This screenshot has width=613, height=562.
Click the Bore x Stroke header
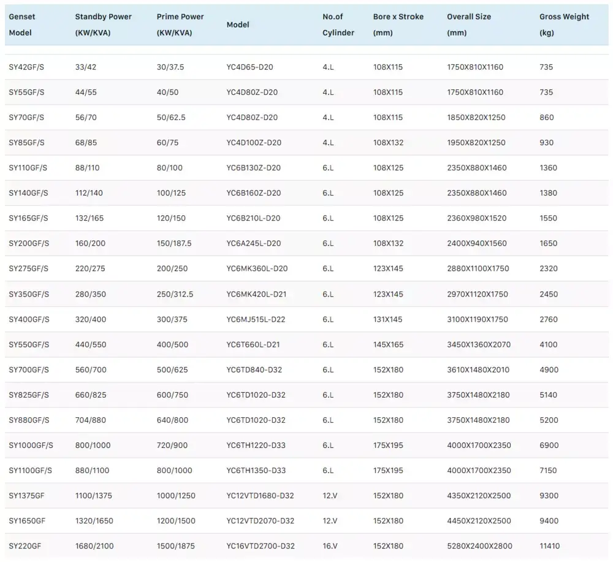coord(398,25)
